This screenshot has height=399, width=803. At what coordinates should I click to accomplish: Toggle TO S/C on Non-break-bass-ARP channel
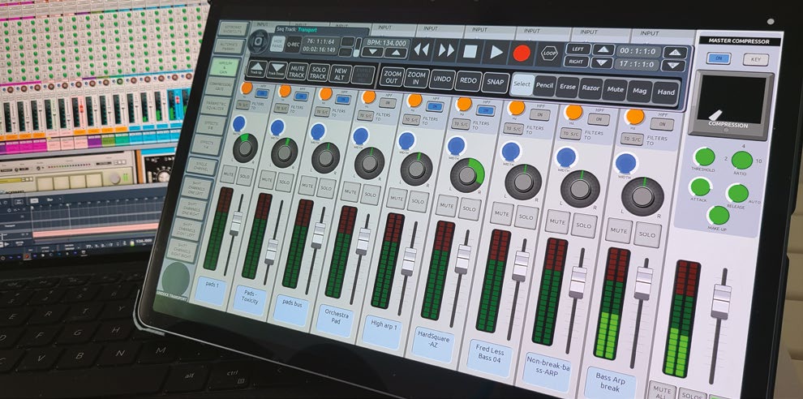coord(570,134)
